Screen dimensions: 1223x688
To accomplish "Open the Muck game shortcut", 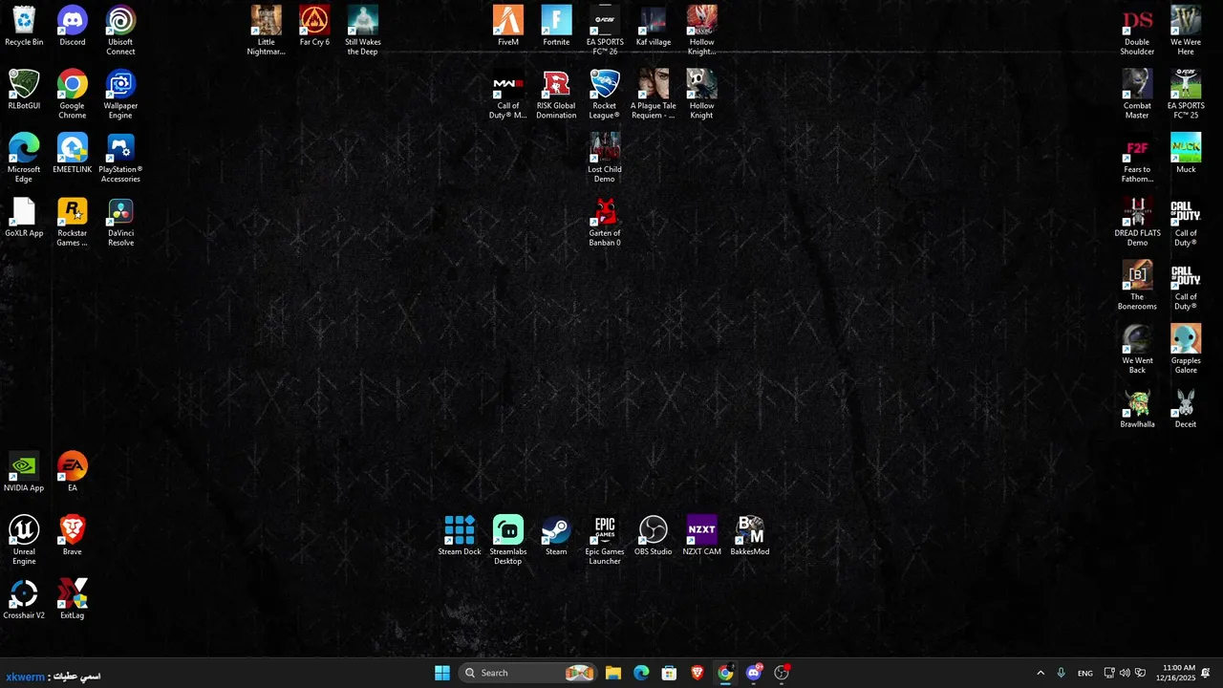I will click(x=1186, y=154).
